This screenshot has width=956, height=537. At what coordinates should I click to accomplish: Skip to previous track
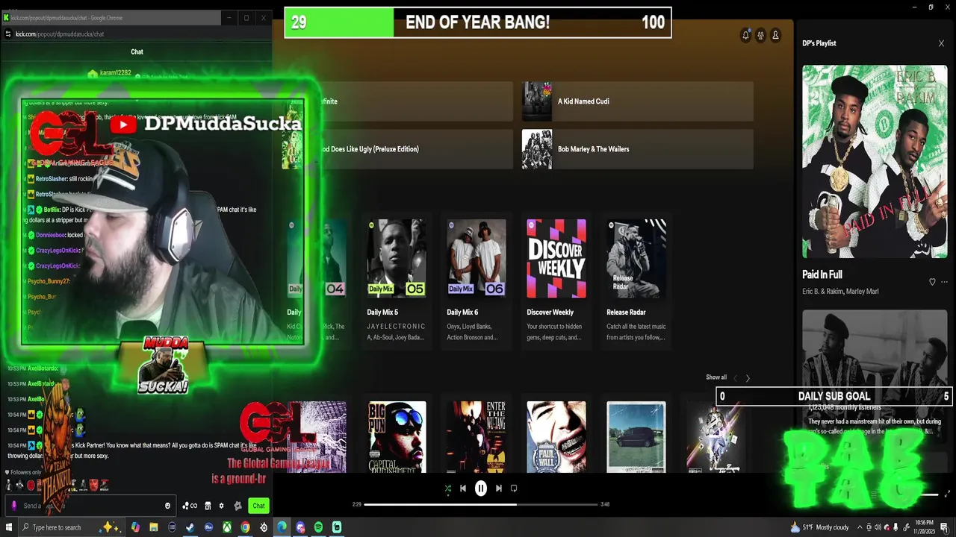pos(463,489)
